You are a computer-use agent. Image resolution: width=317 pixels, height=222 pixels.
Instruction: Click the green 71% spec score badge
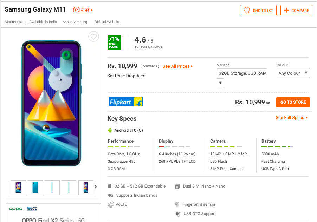[x=114, y=42]
